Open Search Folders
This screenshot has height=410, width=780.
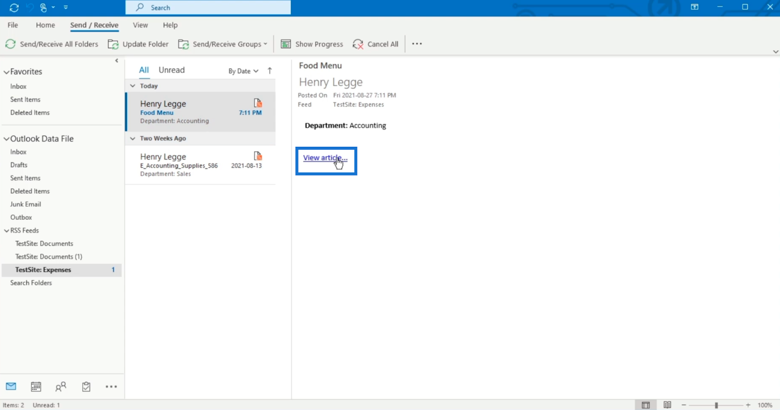[31, 283]
